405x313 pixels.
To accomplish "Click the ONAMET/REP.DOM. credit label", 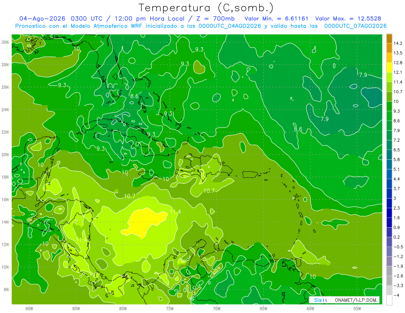I will (x=356, y=300).
